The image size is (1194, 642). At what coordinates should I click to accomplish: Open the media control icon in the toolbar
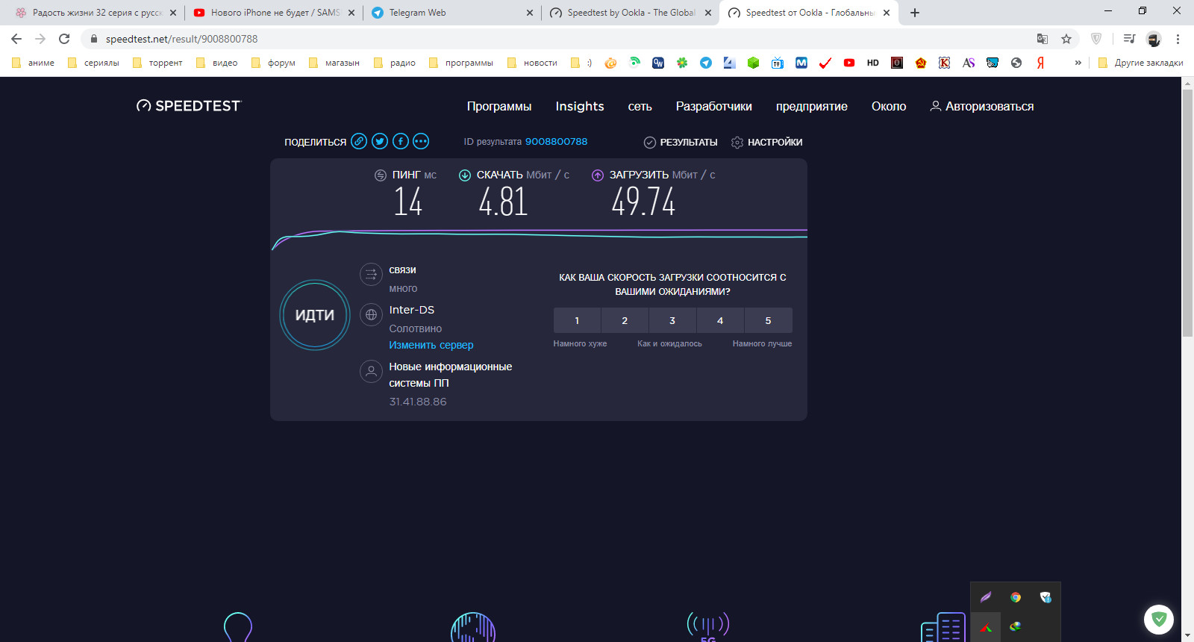pos(1130,39)
